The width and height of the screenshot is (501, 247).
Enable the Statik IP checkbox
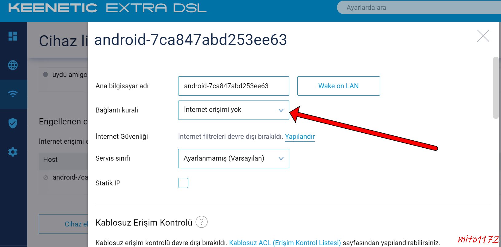click(x=183, y=183)
